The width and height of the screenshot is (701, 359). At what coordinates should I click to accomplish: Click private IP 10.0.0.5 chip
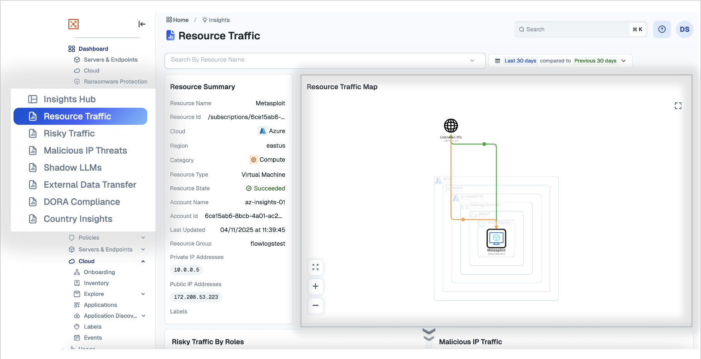coord(187,270)
